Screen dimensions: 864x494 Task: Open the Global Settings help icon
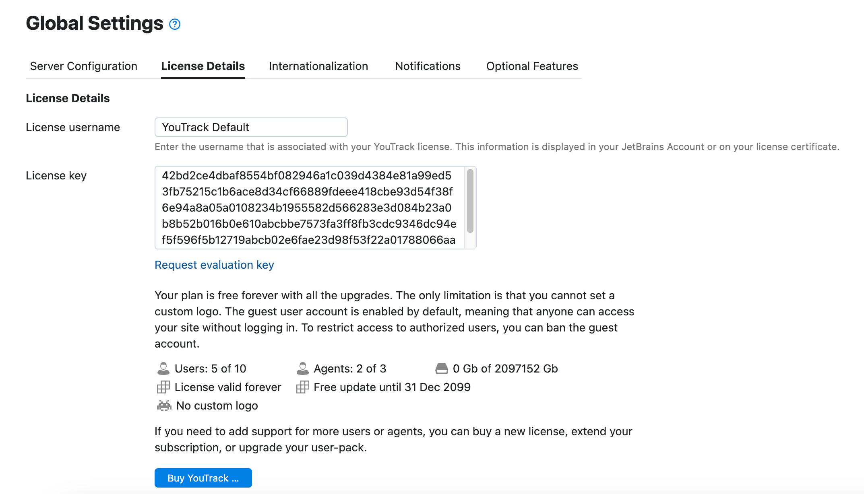[174, 25]
